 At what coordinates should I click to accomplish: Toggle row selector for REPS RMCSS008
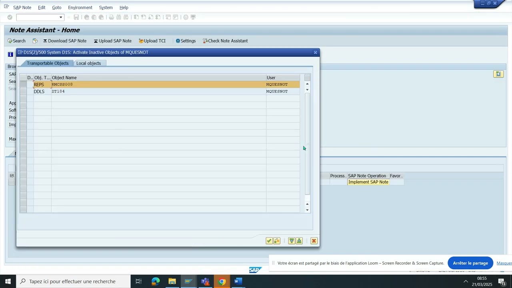(x=24, y=84)
